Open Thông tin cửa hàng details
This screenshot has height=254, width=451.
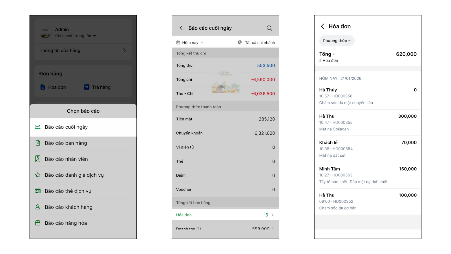83,51
